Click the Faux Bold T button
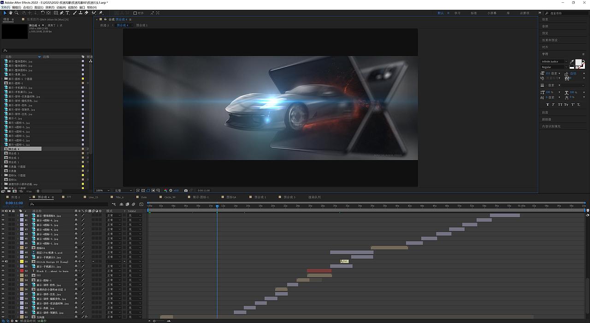The height and width of the screenshot is (323, 590). (548, 105)
